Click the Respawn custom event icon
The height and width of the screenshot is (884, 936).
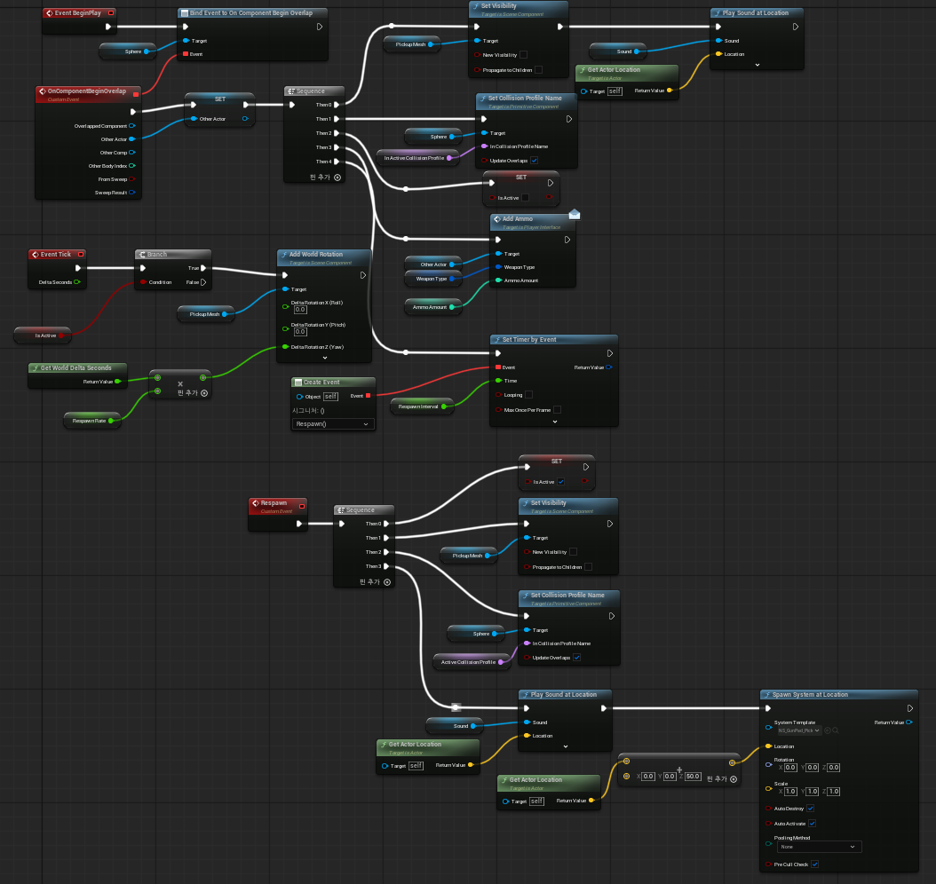click(x=256, y=503)
